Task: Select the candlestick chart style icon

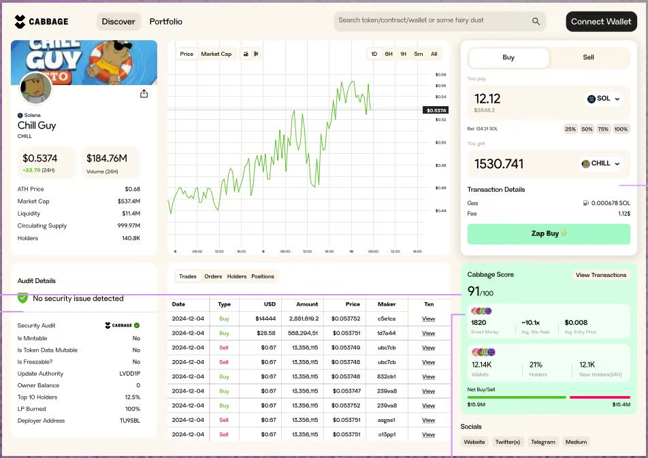Action: coord(255,54)
